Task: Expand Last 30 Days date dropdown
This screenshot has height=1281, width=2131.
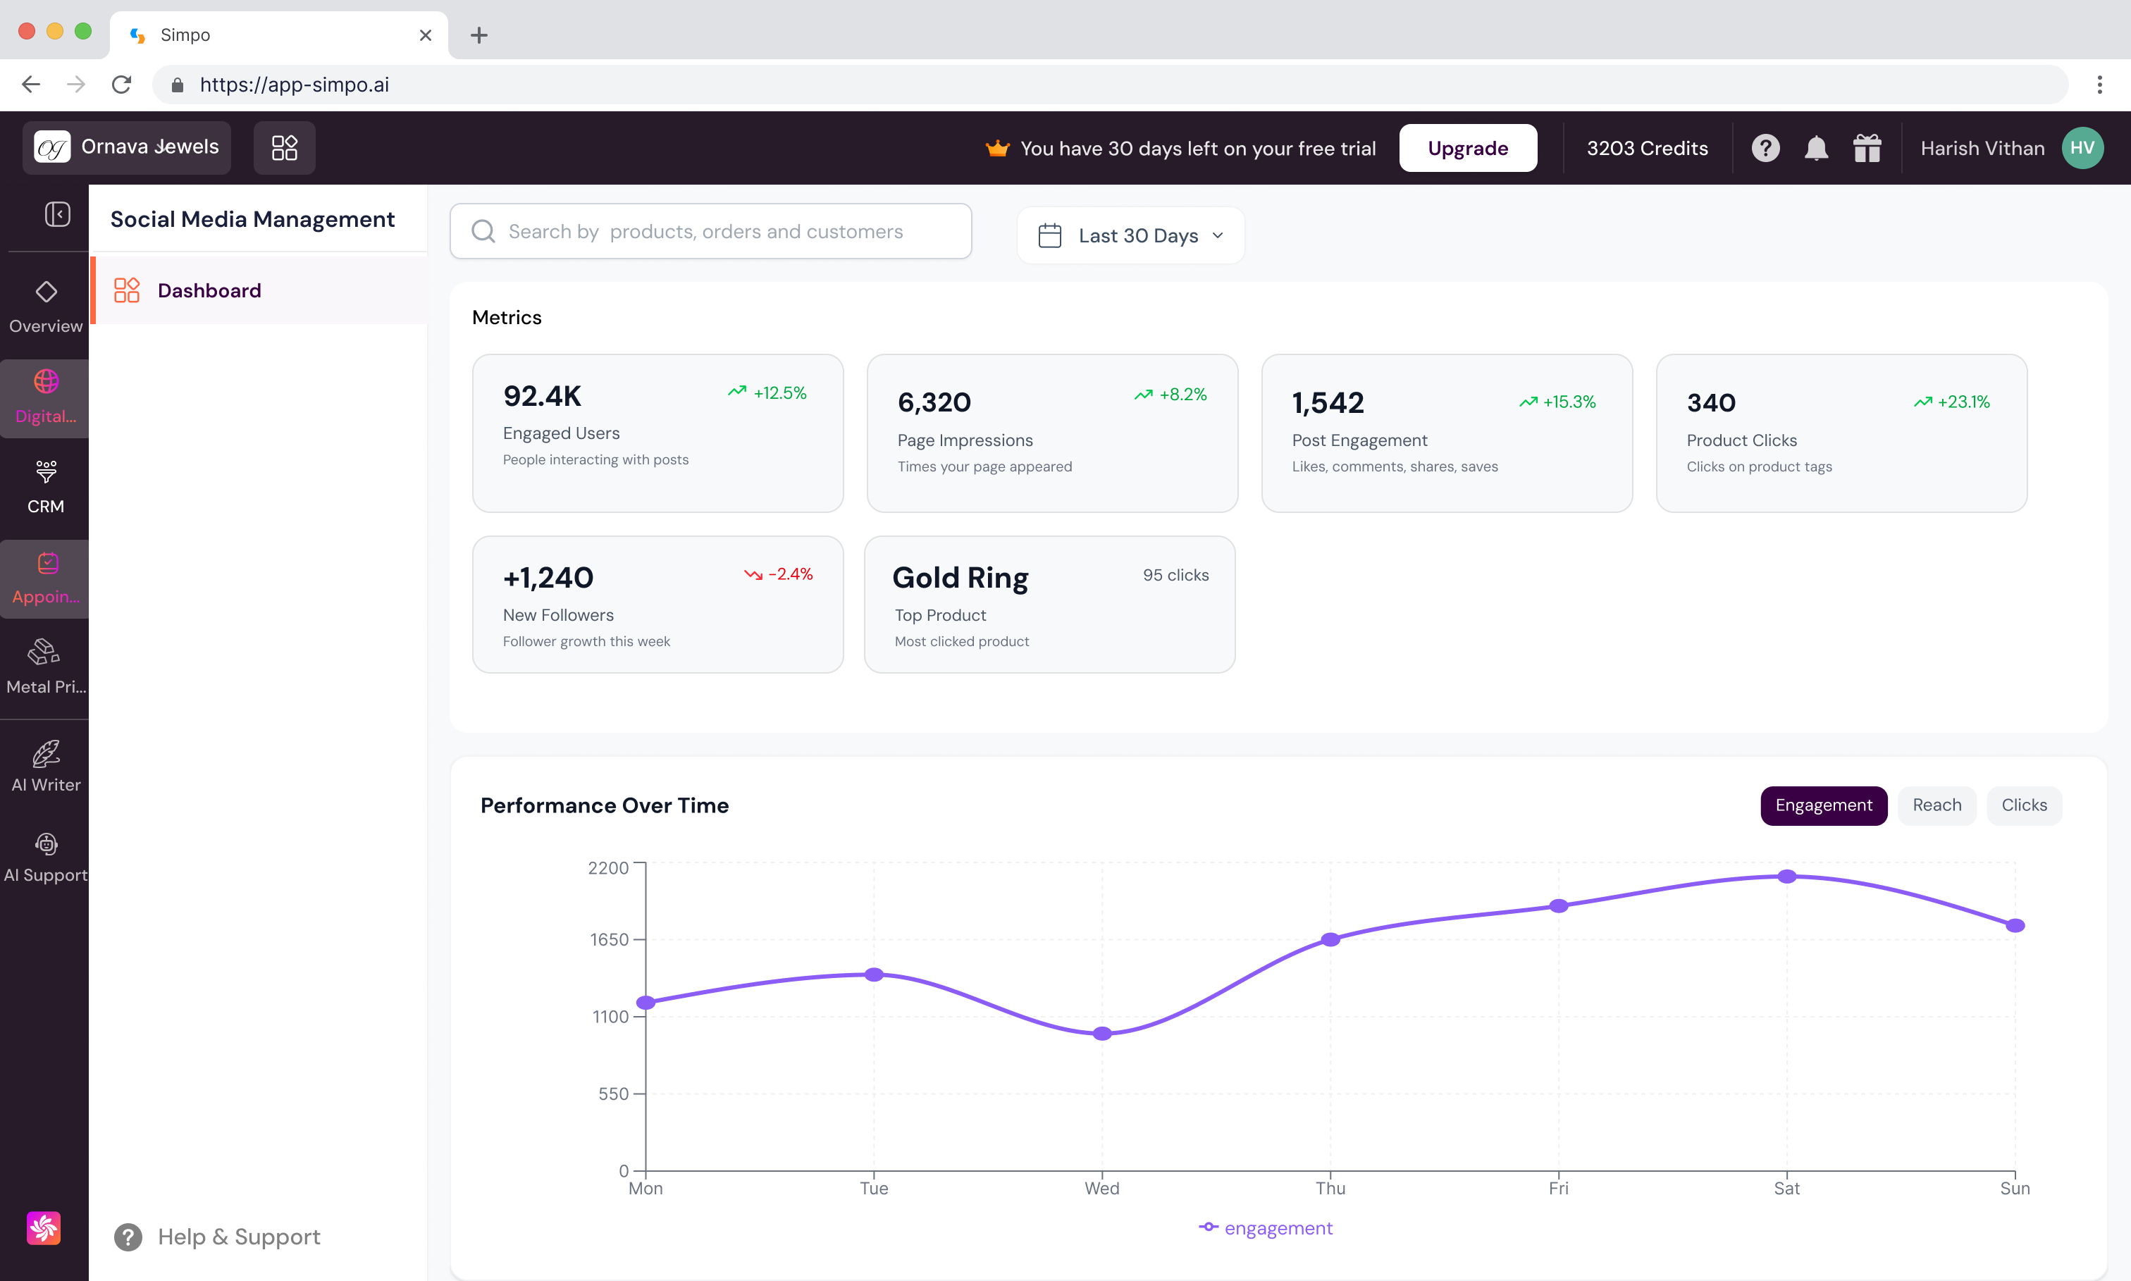Action: coord(1130,235)
